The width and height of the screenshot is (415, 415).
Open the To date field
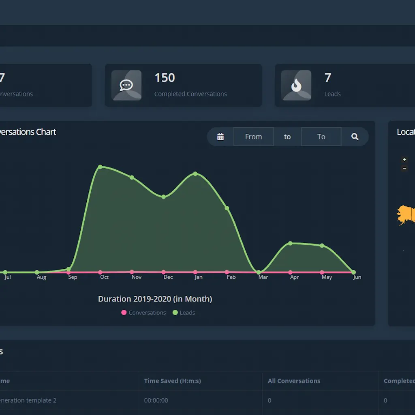[321, 137]
